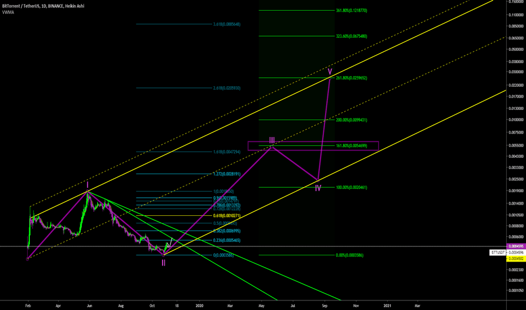Select the 0.382(0.0006995) Fibonacci label
526x310 pixels.
pyautogui.click(x=227, y=231)
